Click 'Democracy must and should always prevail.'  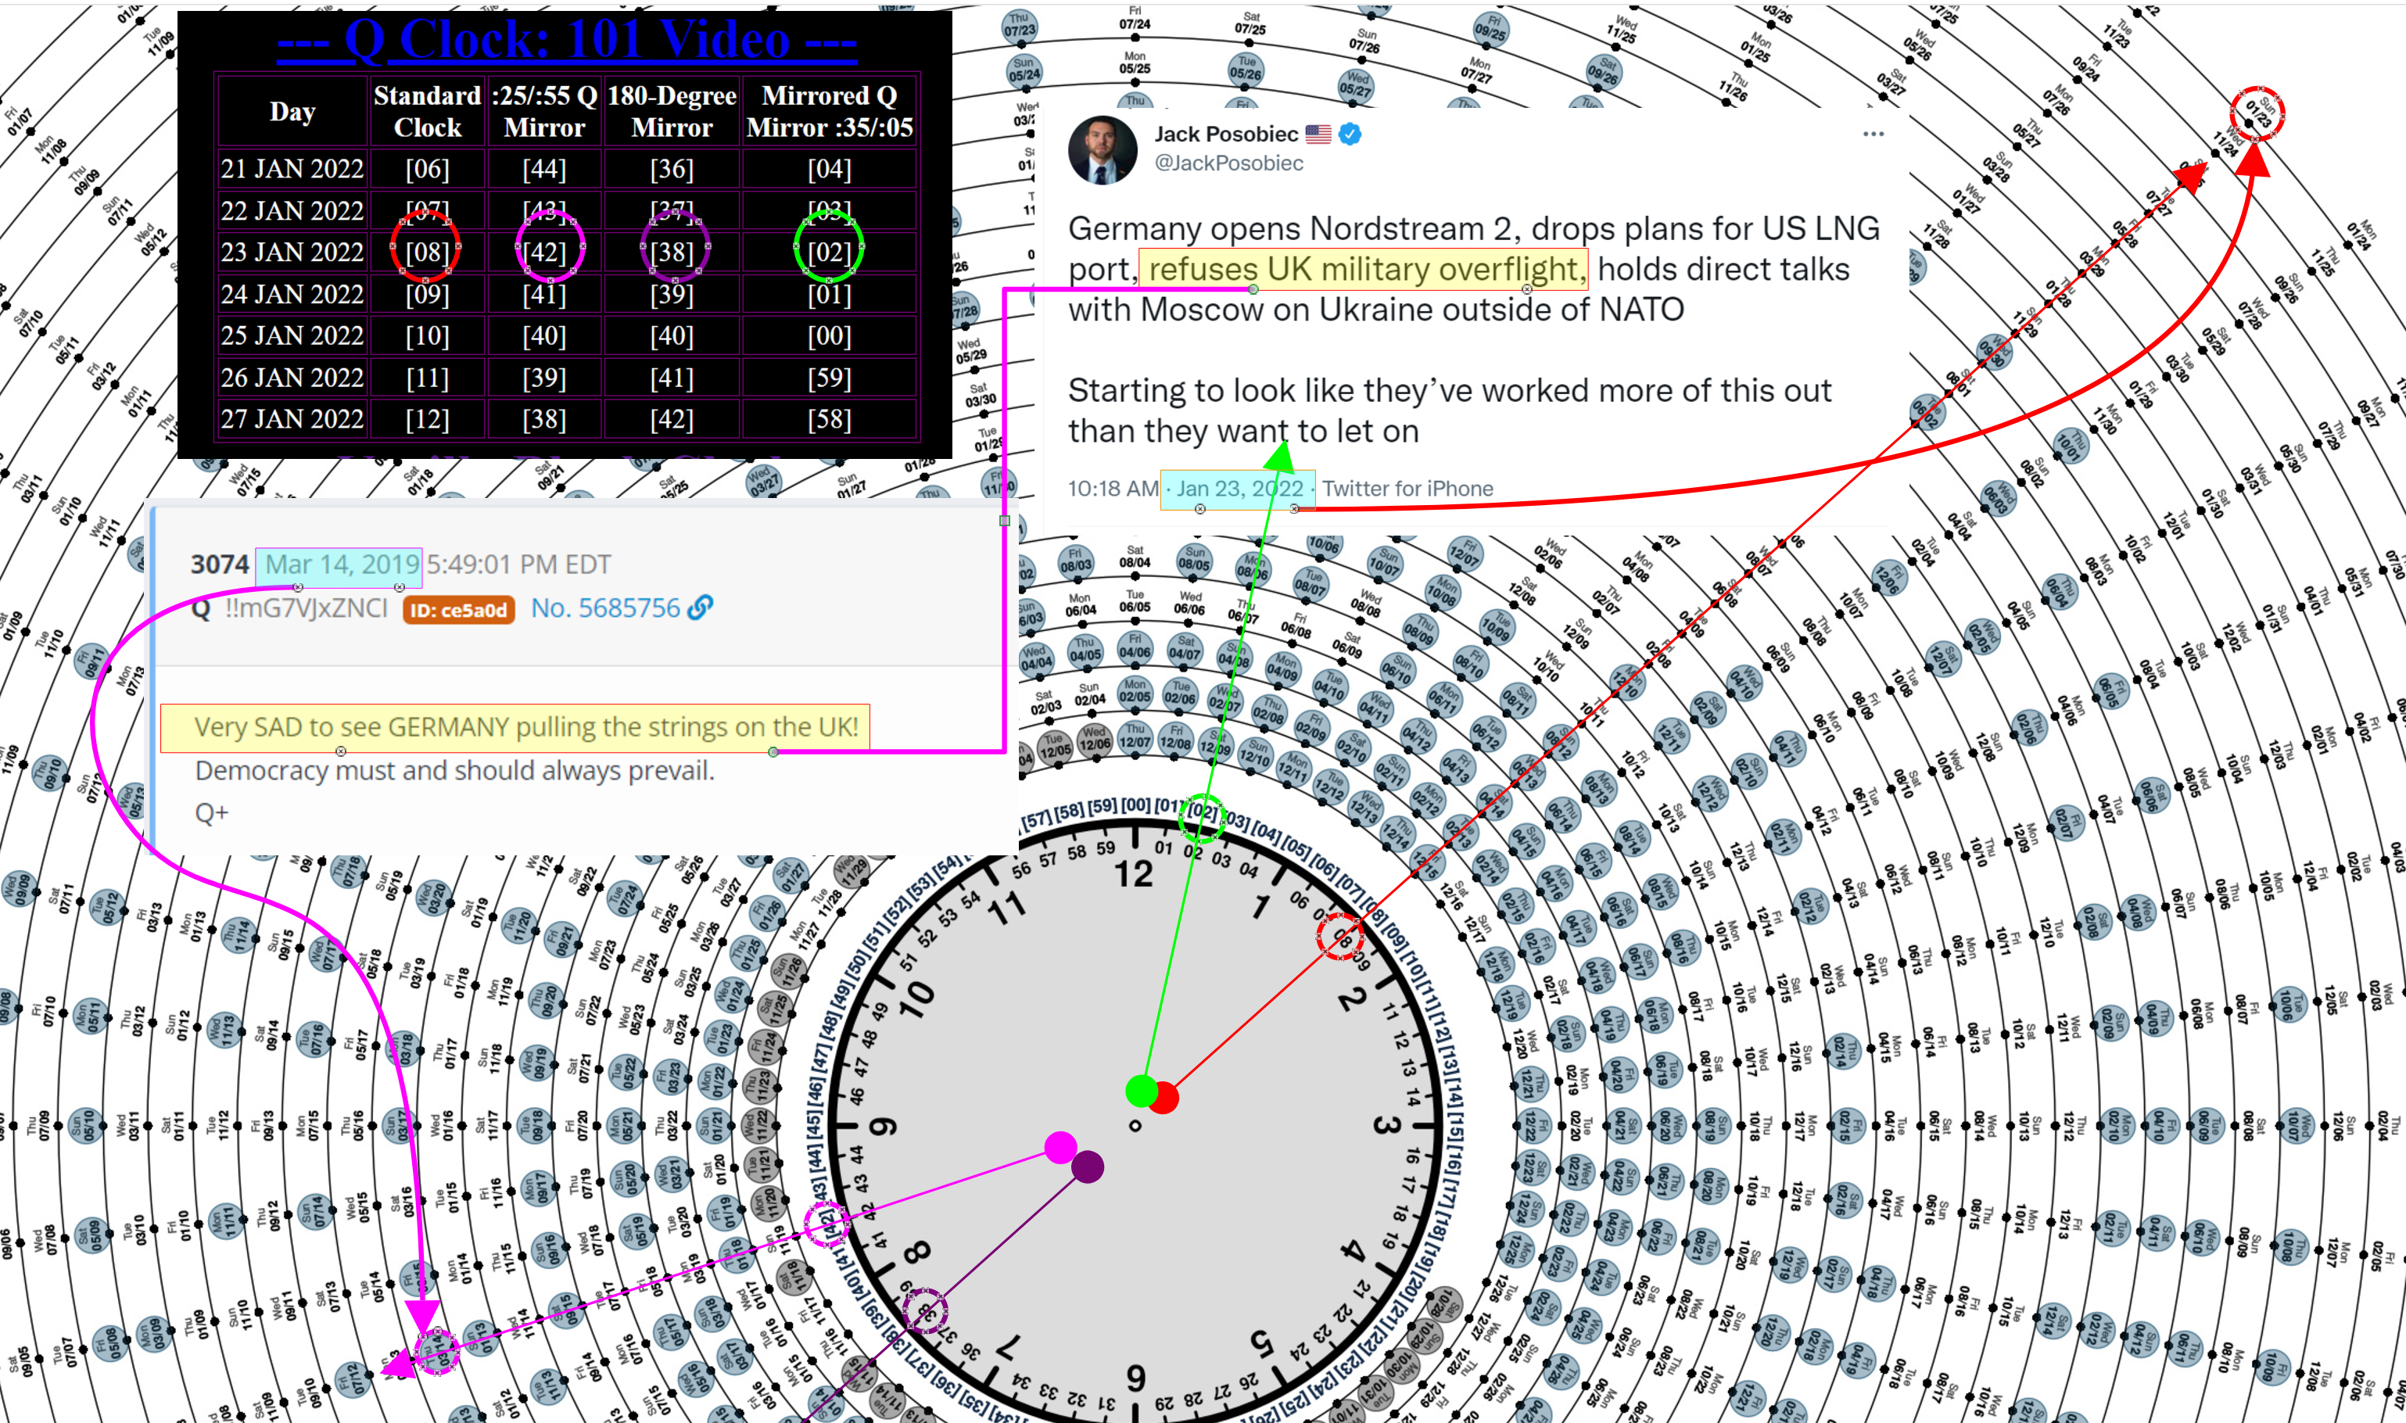[x=454, y=771]
